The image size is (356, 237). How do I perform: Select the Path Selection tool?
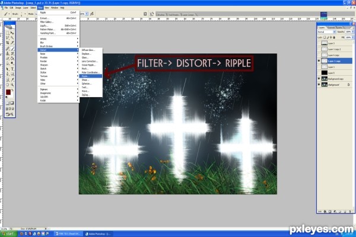point(8,69)
